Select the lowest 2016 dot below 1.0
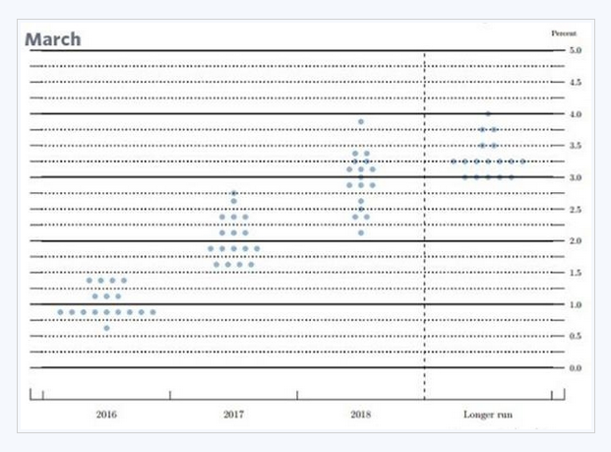Viewport: 611px width, 452px height. (106, 328)
